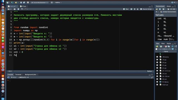Click the go-to-working-directory arrow in console header
The height and width of the screenshot is (100, 178).
(28, 77)
